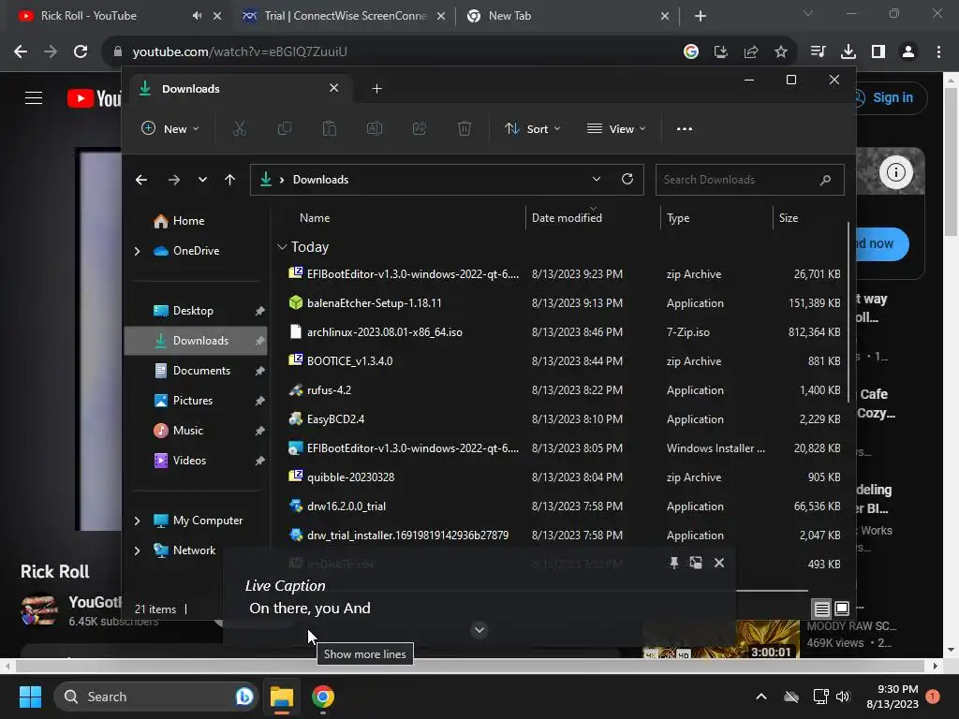Open File Explorer from the taskbar
This screenshot has width=959, height=719.
(x=282, y=697)
